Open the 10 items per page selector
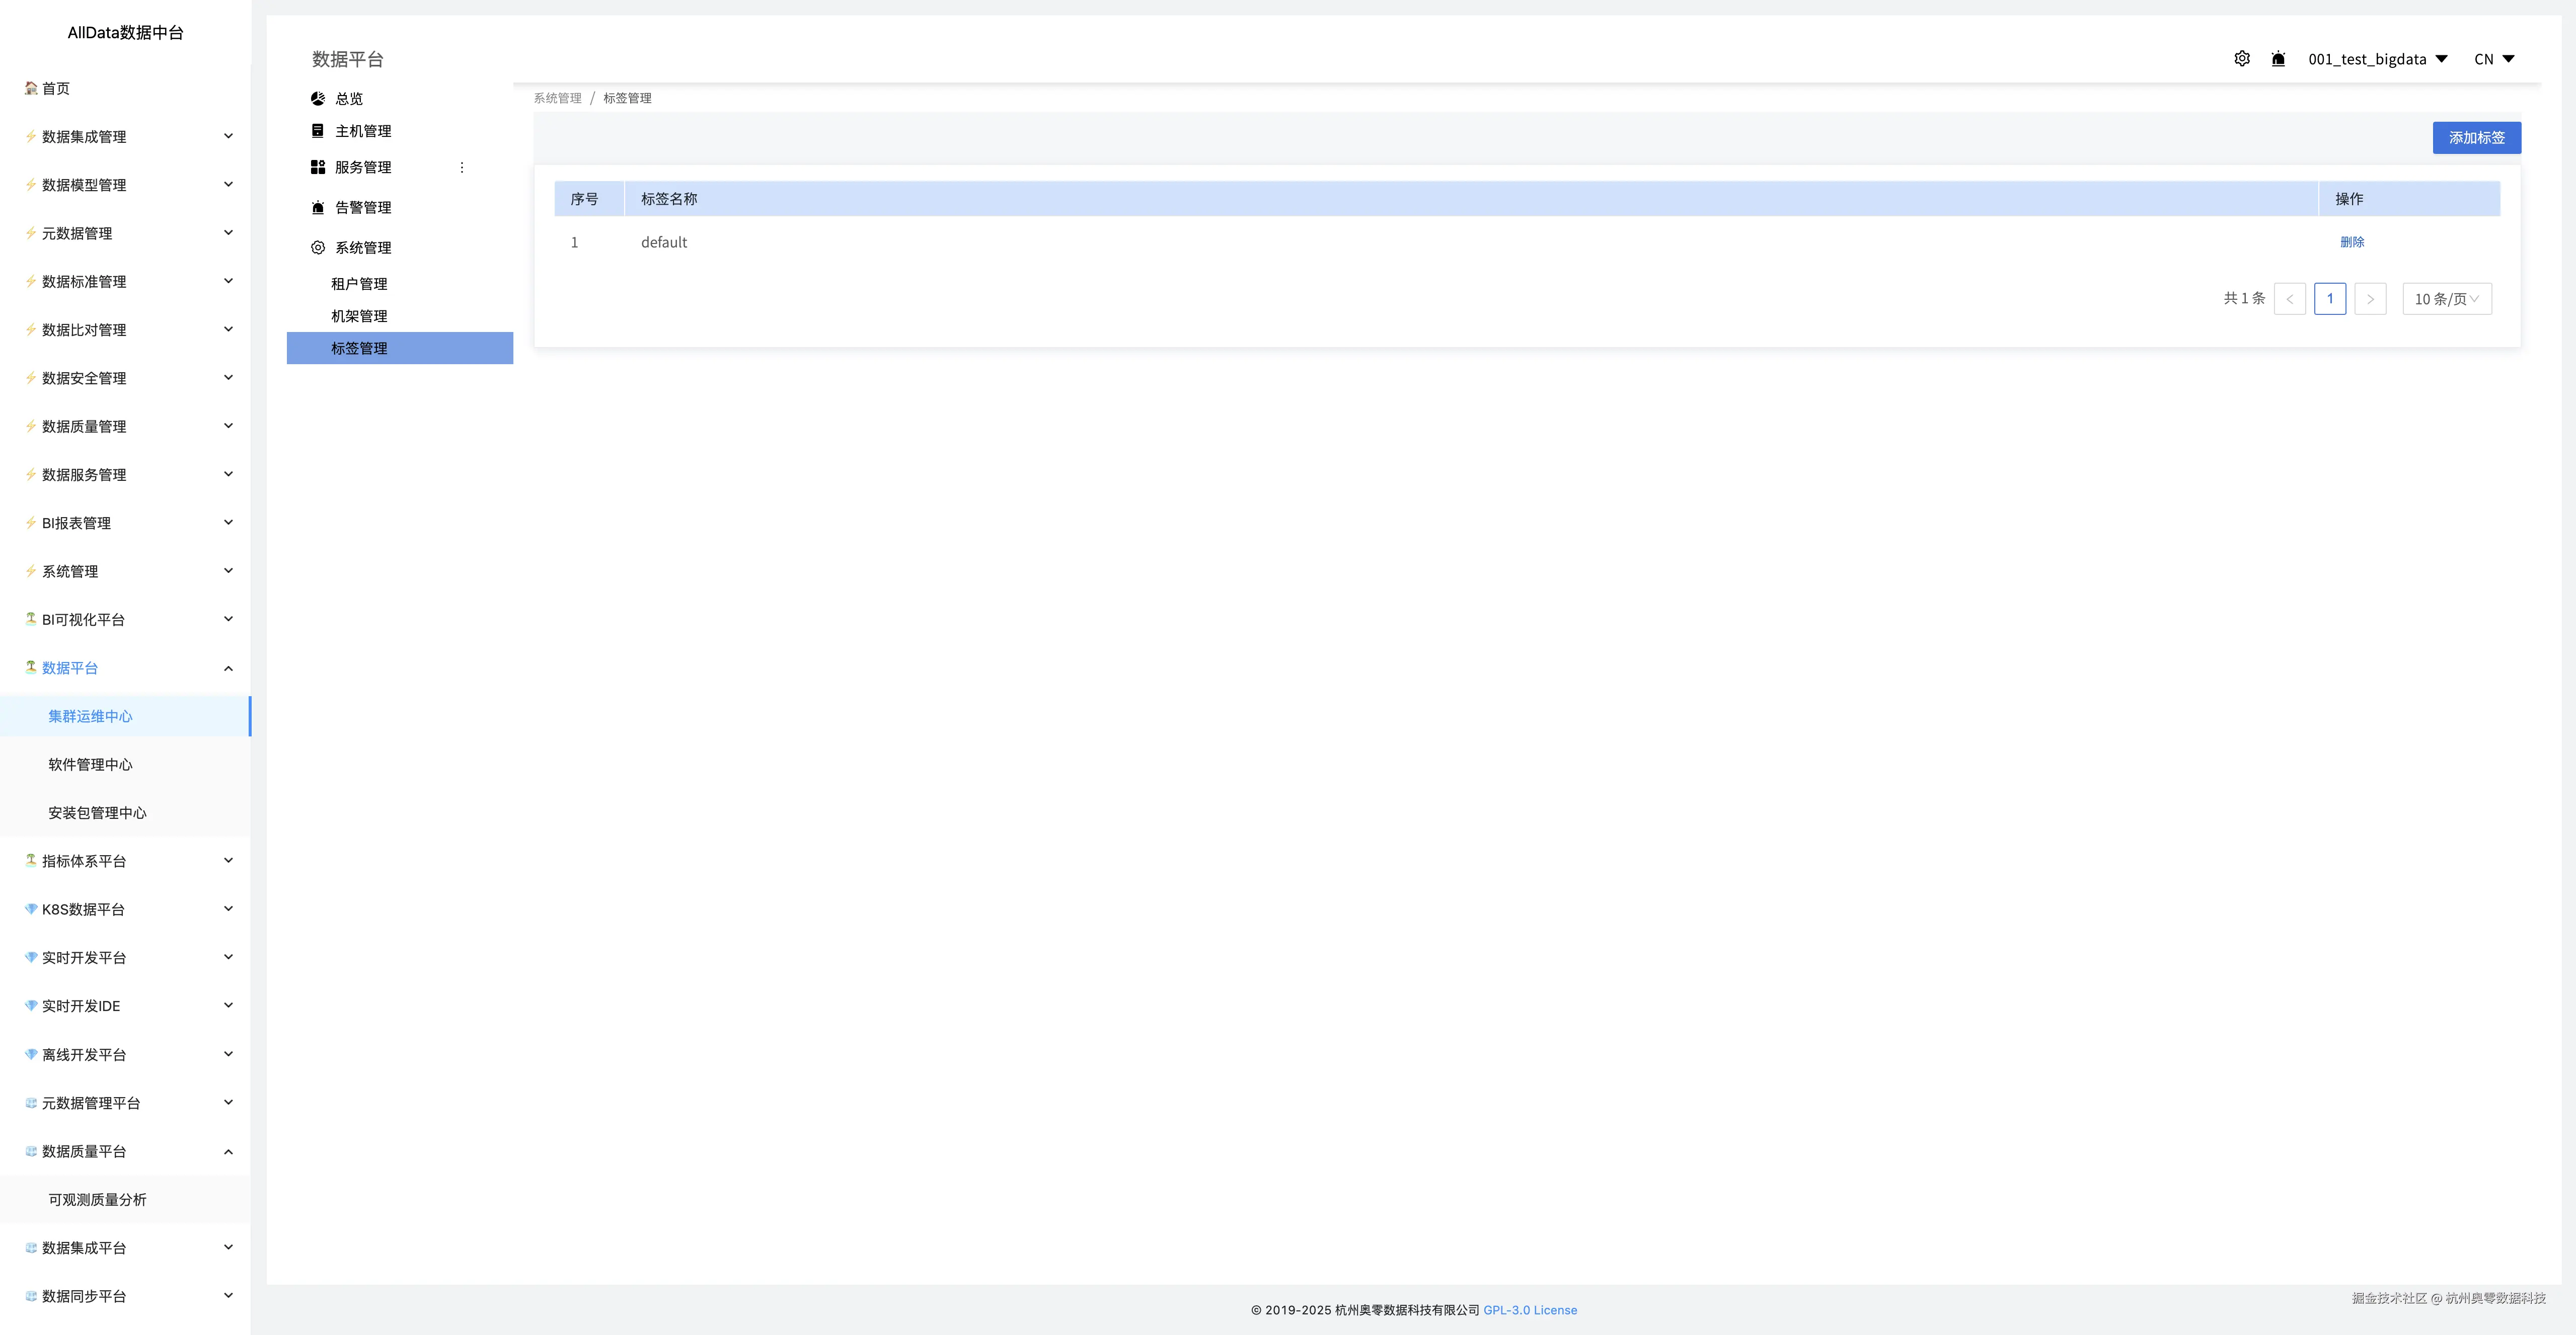The height and width of the screenshot is (1335, 2576). 2446,299
